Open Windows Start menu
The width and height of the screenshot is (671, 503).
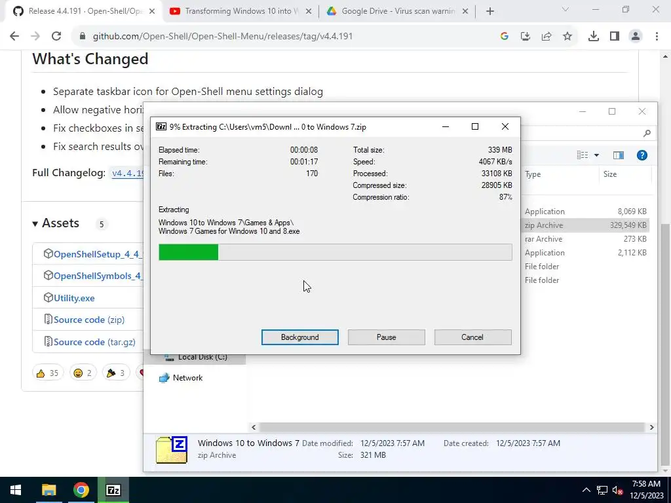(16, 490)
